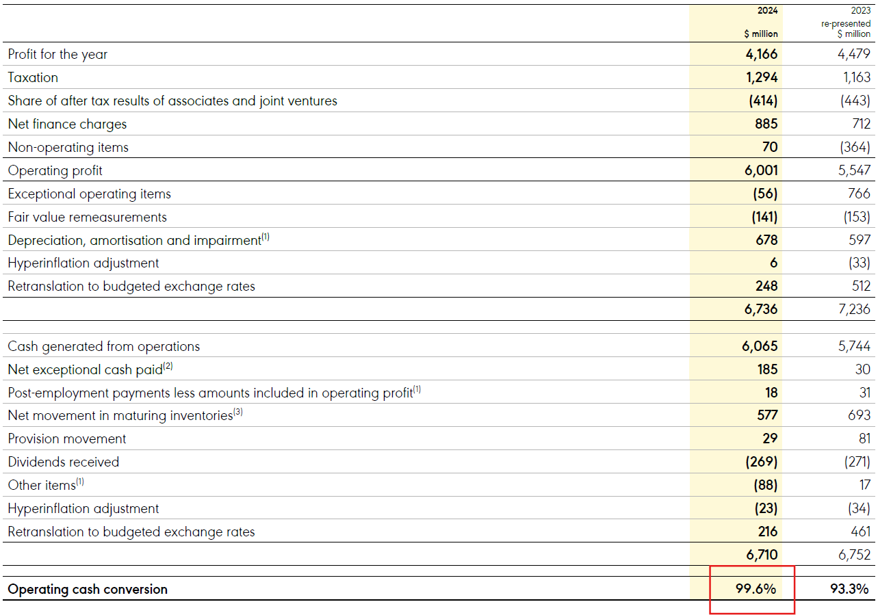The height and width of the screenshot is (615, 878).
Task: Click the 2023 maturing inventories value 693
Action: tap(860, 415)
